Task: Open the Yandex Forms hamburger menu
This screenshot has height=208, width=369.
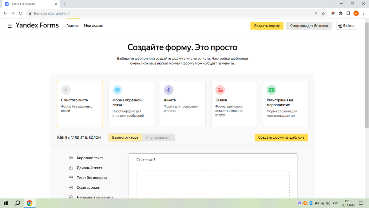Action: 10,26
